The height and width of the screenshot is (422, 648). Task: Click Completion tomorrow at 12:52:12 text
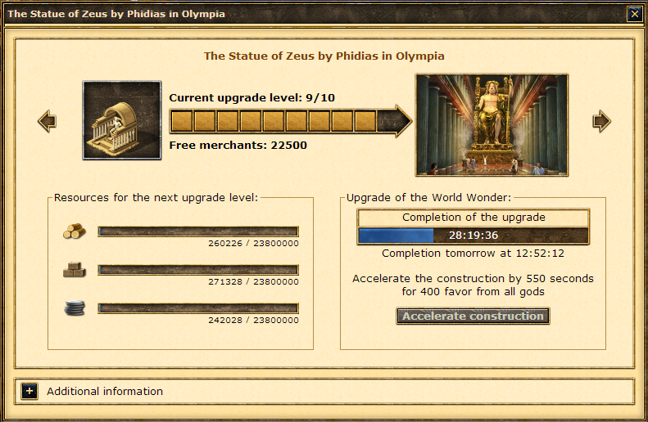tap(473, 254)
